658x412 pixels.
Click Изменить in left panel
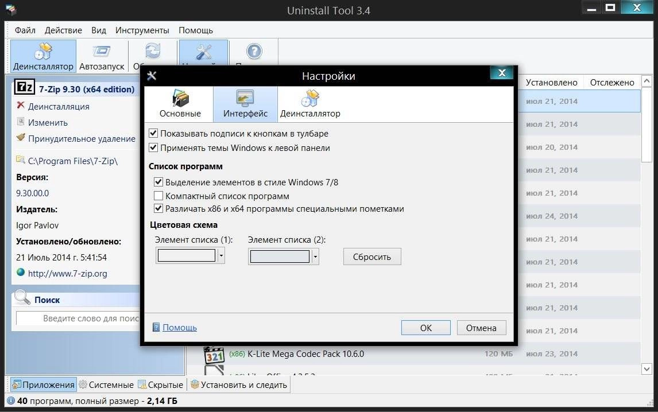(48, 122)
